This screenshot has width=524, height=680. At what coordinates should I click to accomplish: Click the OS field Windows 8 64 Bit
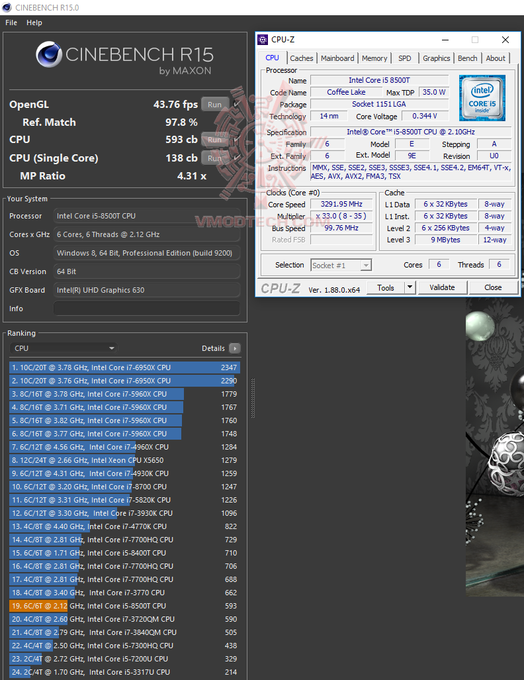[x=146, y=253]
